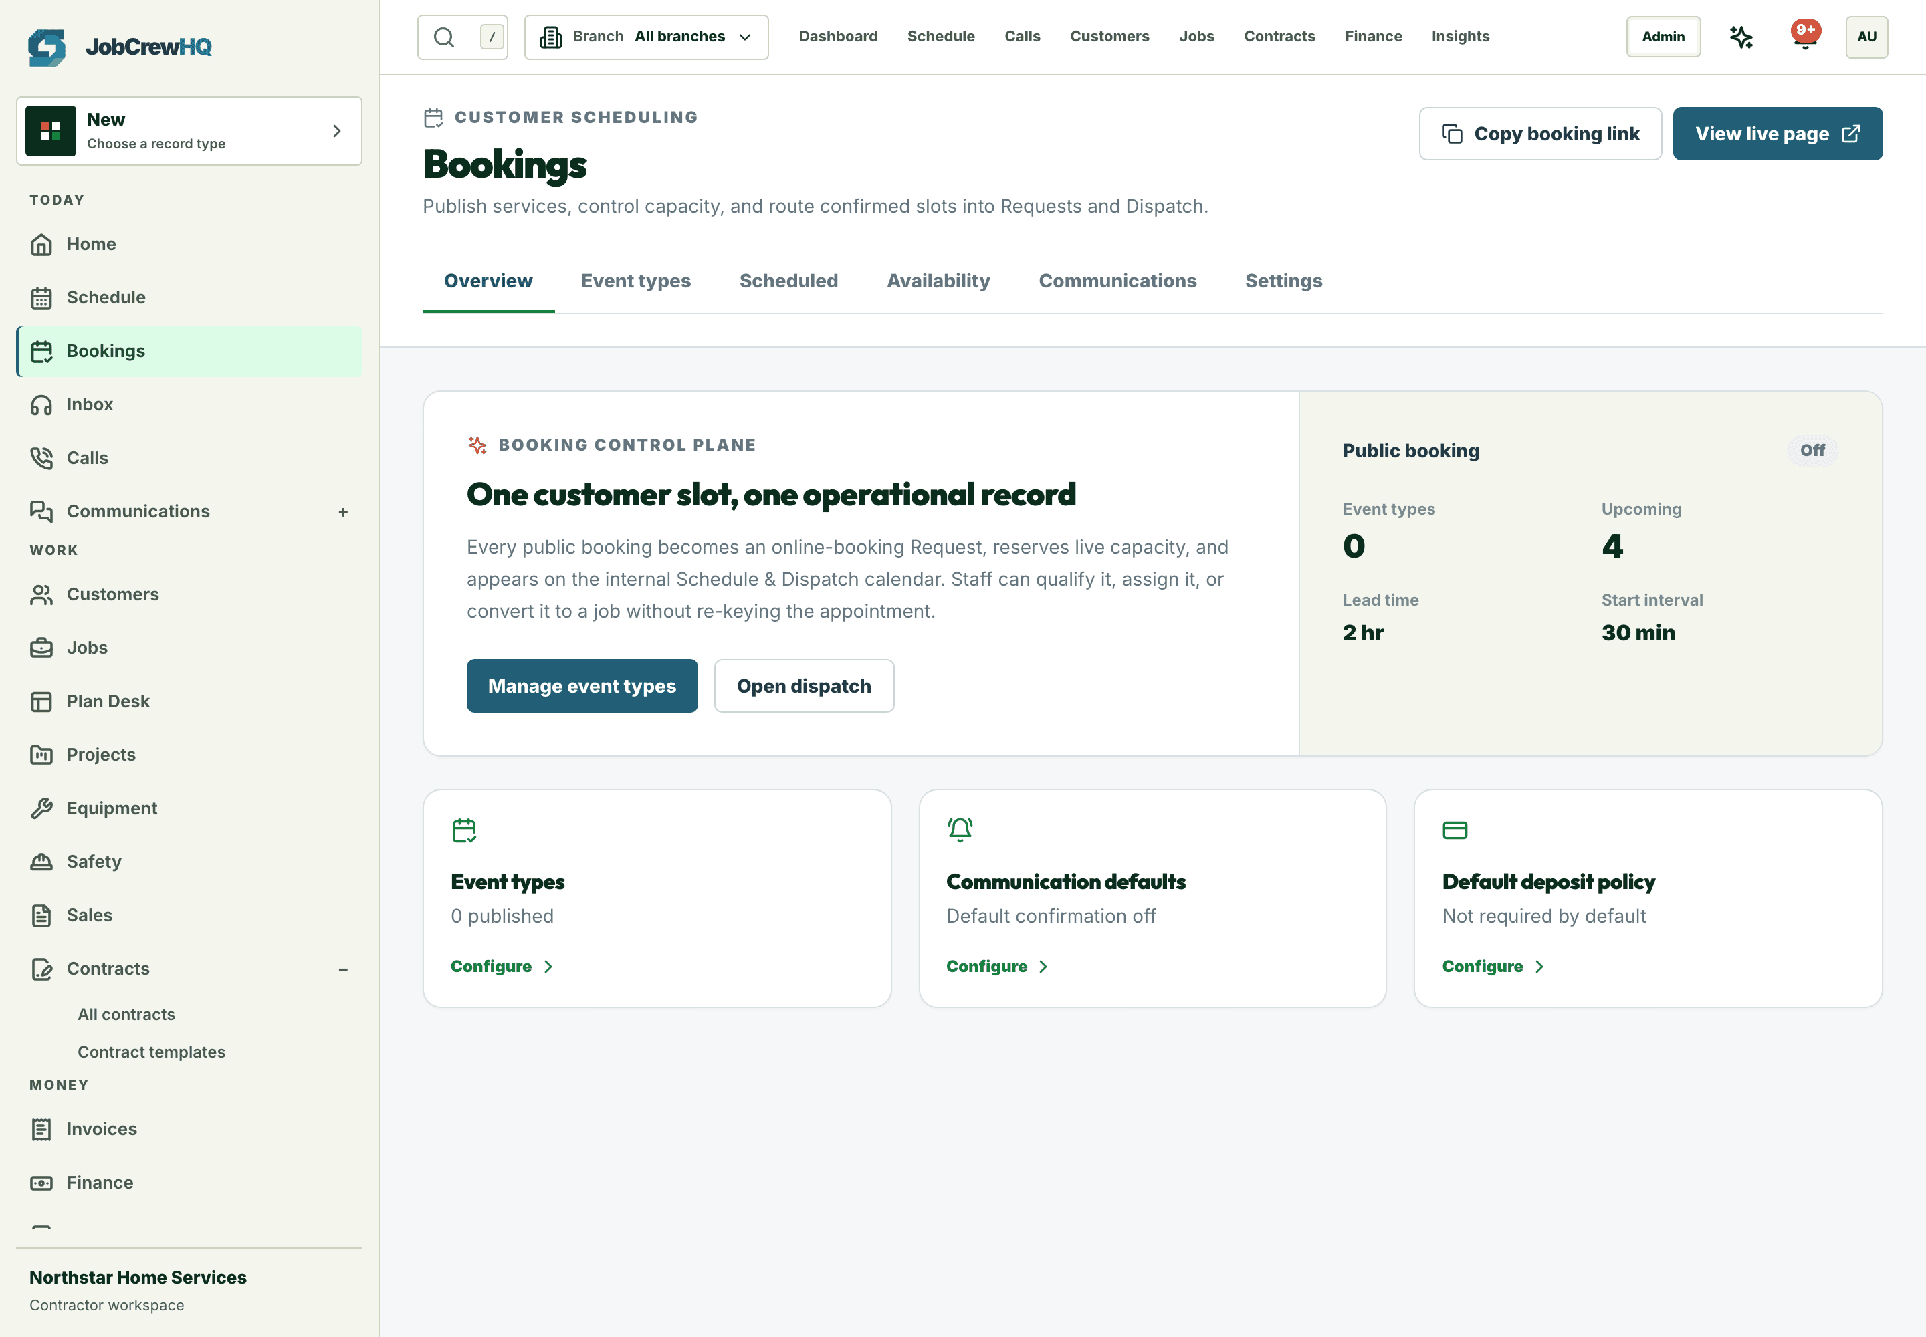
Task: Click the Default deposit policy card icon
Action: point(1455,830)
